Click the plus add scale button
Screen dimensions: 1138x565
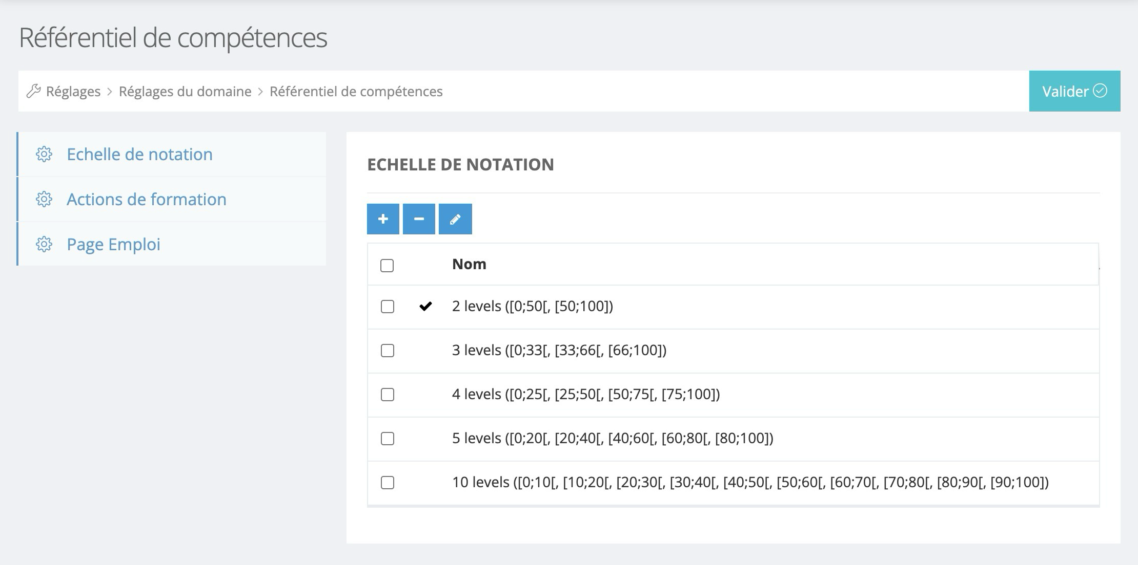click(x=383, y=219)
